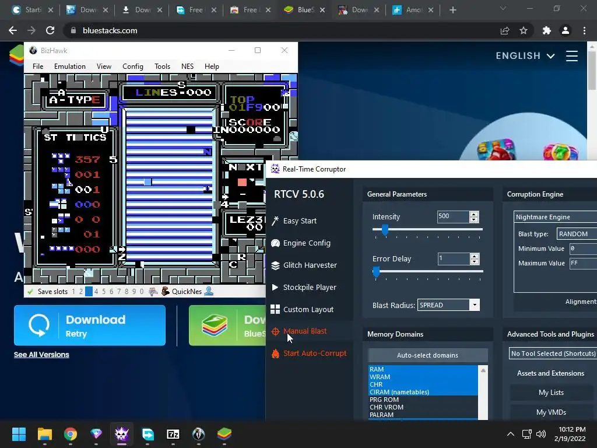Open Windows Start menu
The height and width of the screenshot is (448, 597).
[x=19, y=434]
